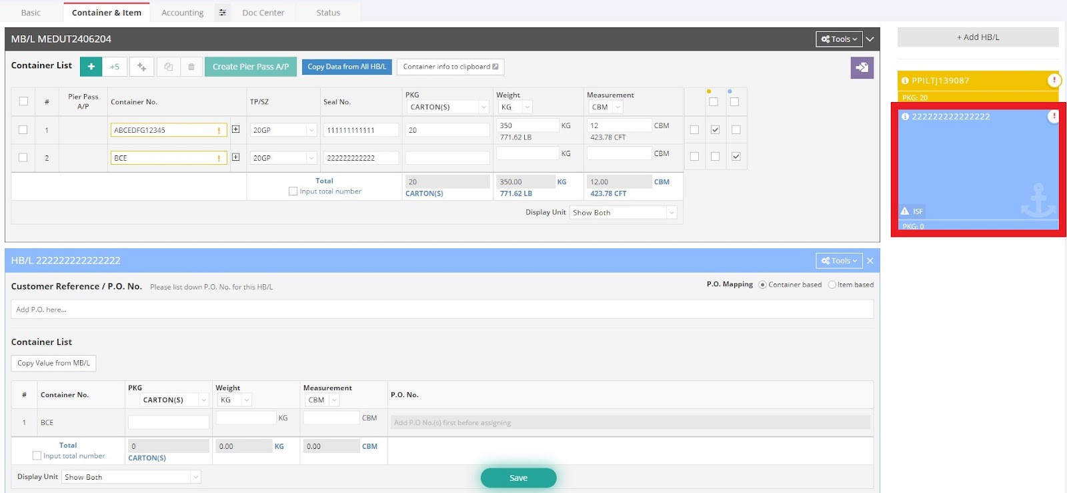1067x493 pixels.
Task: Click the green Save button
Action: (518, 478)
